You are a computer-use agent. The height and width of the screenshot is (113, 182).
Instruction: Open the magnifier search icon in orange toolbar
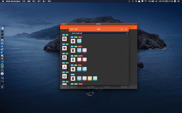coord(134,27)
